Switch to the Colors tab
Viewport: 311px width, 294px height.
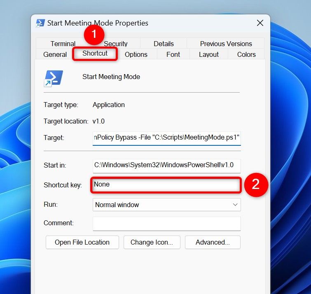246,54
